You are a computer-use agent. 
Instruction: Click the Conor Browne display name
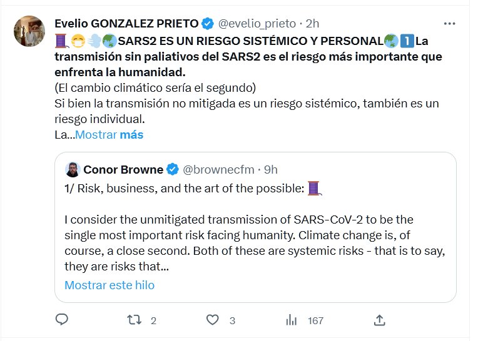click(x=123, y=169)
